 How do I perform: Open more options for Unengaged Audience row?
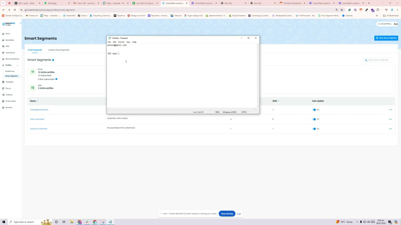(390, 110)
